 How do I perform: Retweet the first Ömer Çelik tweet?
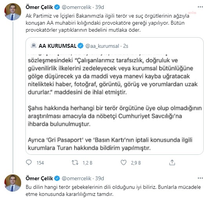(x=75, y=163)
